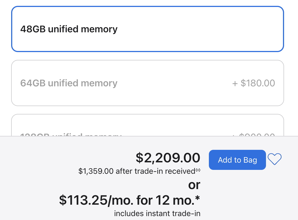Click the cut-off price on the 128GB option
Viewport: 298px width, 220px height.
click(x=253, y=135)
